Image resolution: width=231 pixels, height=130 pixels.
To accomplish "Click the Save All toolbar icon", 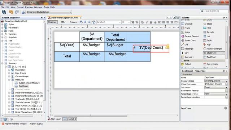I will pyautogui.click(x=4, y=12).
